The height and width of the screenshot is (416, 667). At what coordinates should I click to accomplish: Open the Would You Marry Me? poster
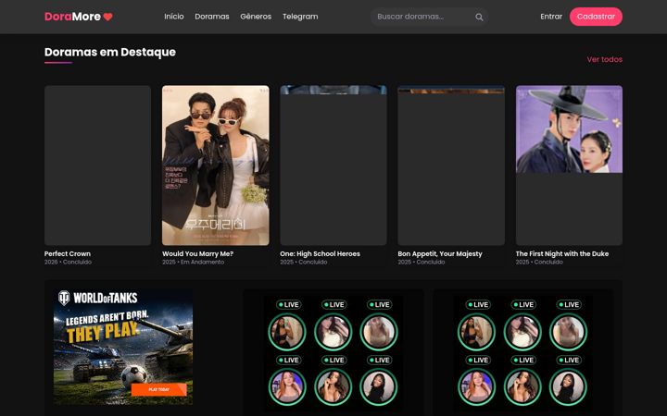tap(216, 165)
